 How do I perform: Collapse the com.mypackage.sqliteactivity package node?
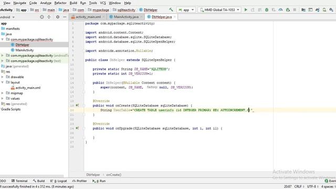2,39
